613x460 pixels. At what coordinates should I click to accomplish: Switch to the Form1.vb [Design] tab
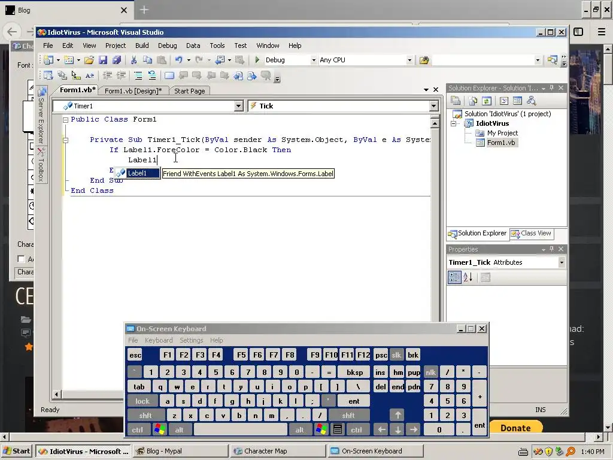tap(133, 91)
